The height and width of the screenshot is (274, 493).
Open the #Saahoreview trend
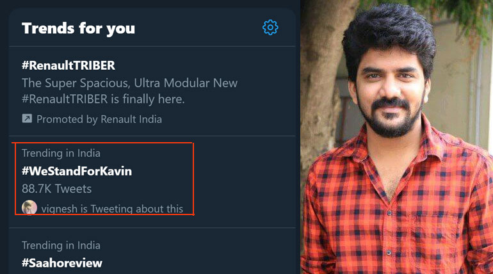tap(62, 262)
